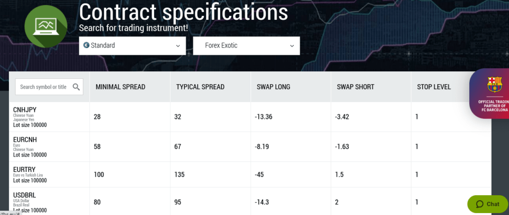Click Official Trading Partner of FC Barcelona banner
Image resolution: width=509 pixels, height=215 pixels.
click(x=489, y=94)
